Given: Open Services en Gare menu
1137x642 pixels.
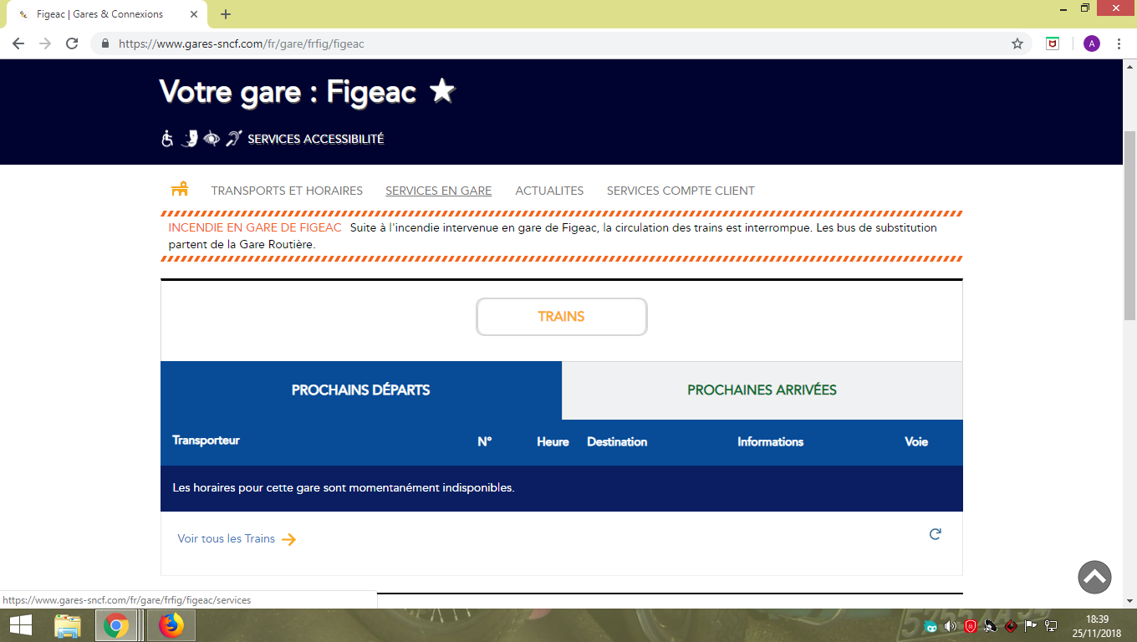Looking at the screenshot, I should click(438, 191).
